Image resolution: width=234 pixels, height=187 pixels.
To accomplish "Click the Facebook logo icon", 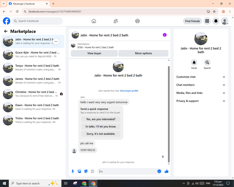I will [7, 21].
